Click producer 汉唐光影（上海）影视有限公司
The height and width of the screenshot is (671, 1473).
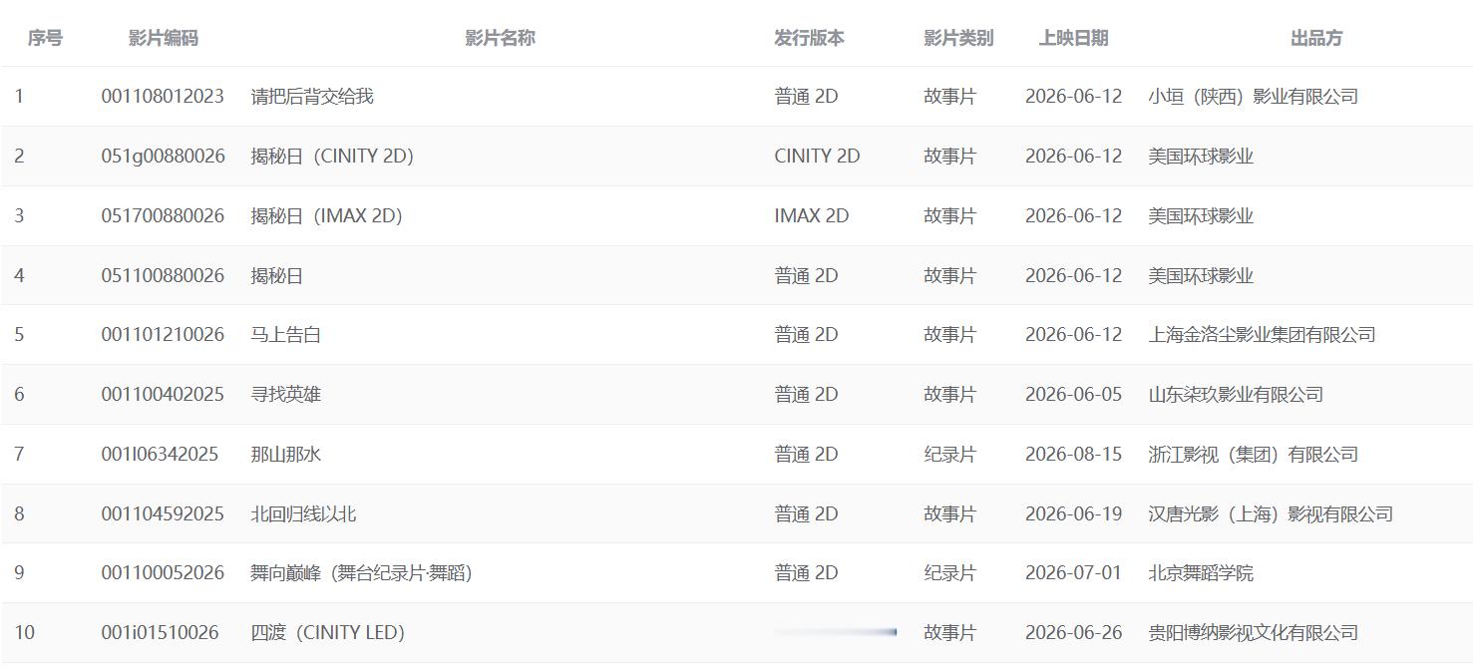(1271, 514)
